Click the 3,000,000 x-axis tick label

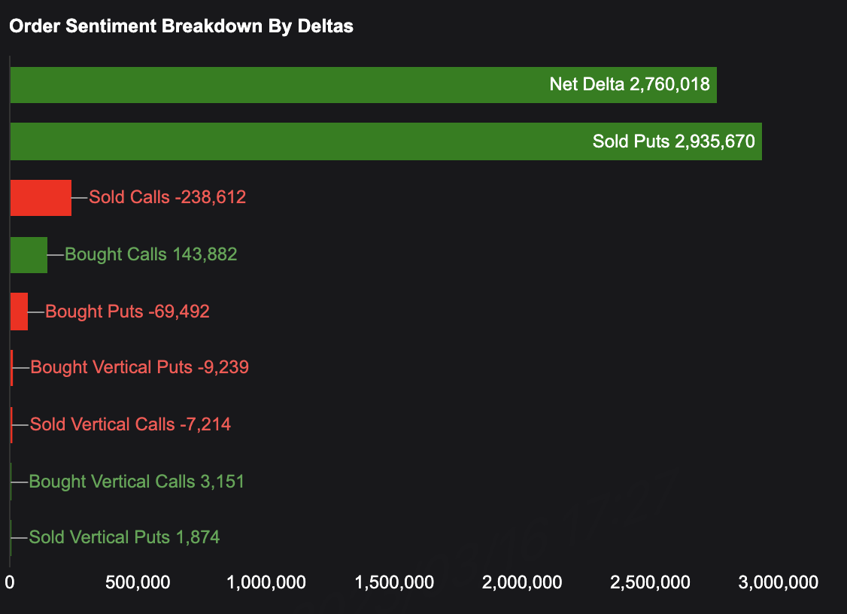click(x=777, y=582)
